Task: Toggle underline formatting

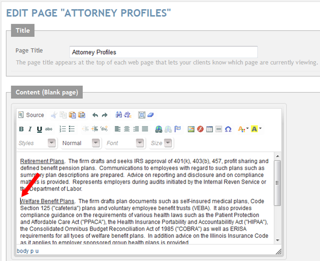Action: pyautogui.click(x=39, y=129)
